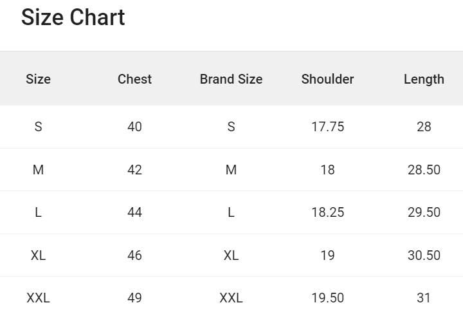Select shoulder value 17.75

tap(327, 127)
